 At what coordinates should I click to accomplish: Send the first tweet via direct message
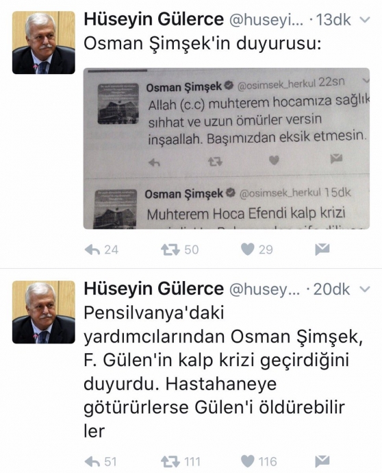click(322, 250)
